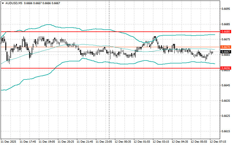The width and height of the screenshot is (232, 145).
Task: Click the black 0.6667 current price label
Action: 226,52
